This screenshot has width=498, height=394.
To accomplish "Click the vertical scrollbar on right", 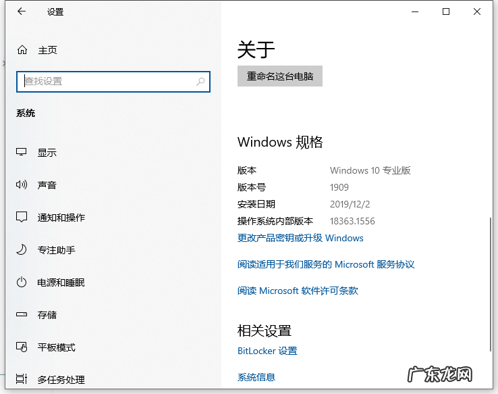I will click(x=490, y=286).
